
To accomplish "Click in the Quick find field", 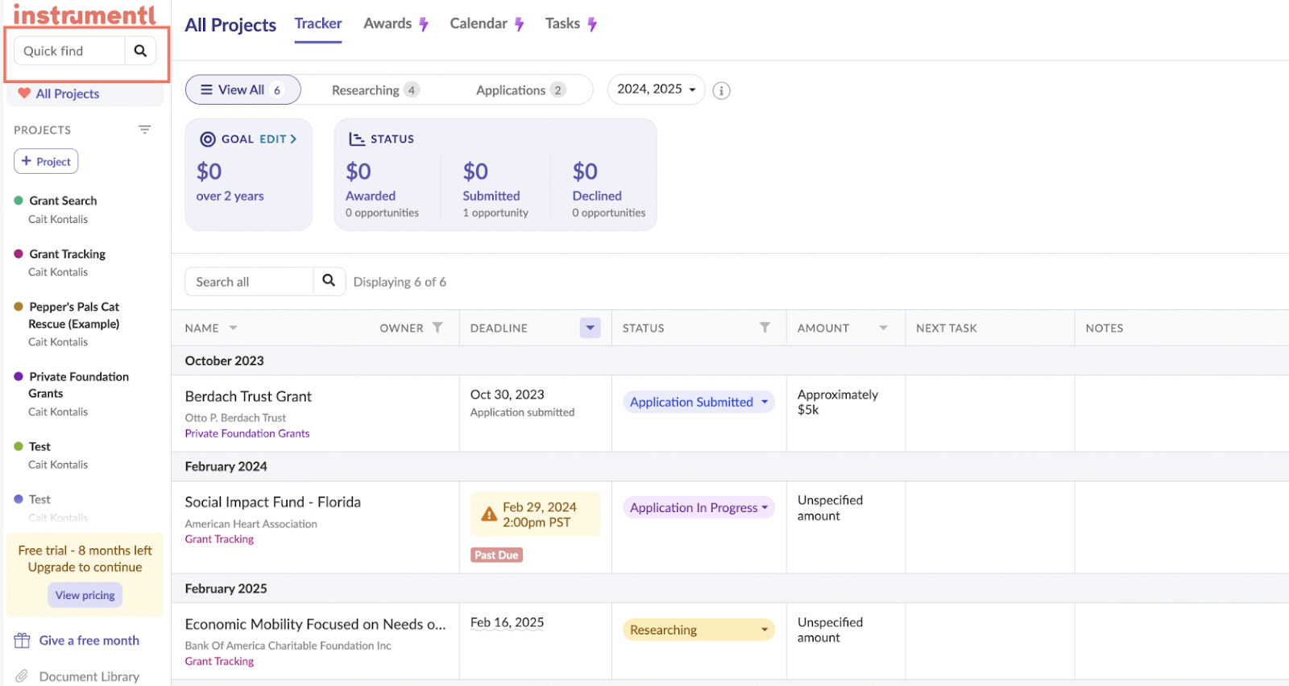I will (69, 51).
